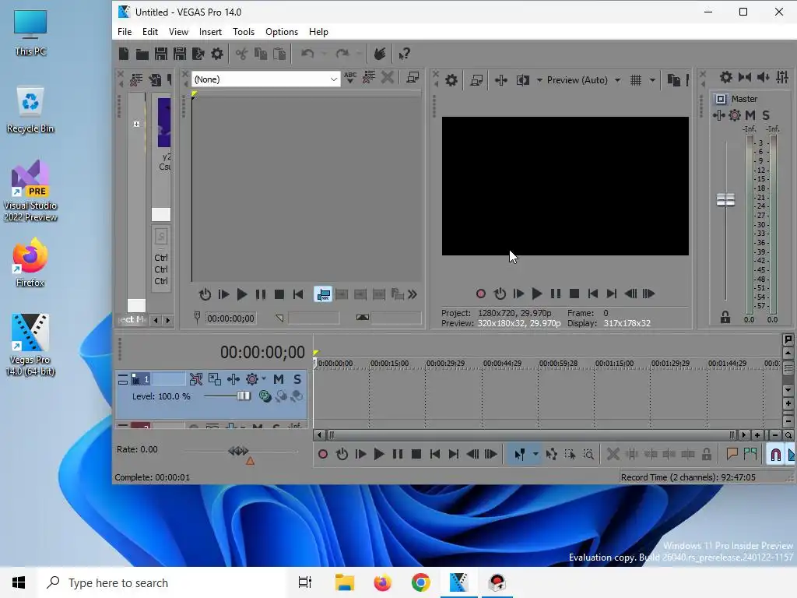This screenshot has height=598, width=797.
Task: Open Mixing Console from Master bus toolbar
Action: [x=782, y=77]
